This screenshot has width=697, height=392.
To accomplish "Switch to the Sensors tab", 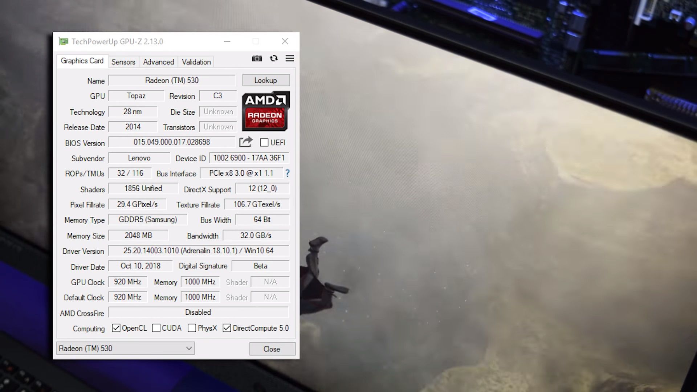I will click(123, 62).
